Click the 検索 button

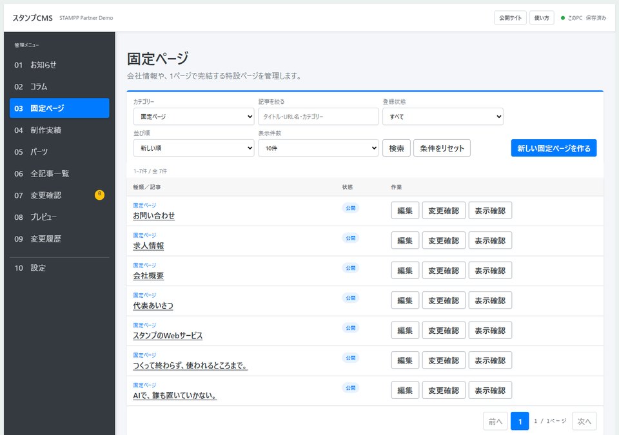tap(397, 148)
